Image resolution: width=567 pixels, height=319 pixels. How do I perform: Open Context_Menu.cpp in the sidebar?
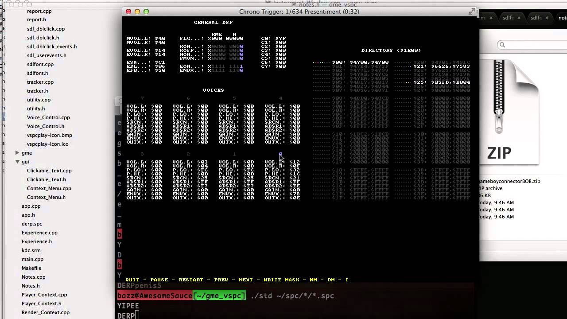click(49, 188)
